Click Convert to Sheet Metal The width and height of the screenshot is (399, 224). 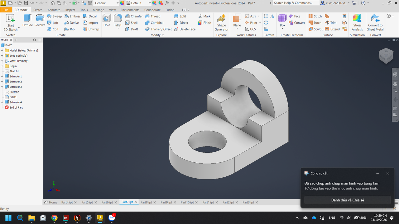[x=375, y=23]
